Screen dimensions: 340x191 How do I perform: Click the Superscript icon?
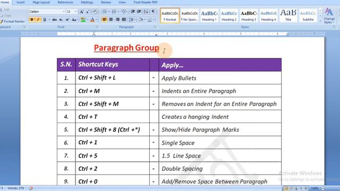pos(67,20)
